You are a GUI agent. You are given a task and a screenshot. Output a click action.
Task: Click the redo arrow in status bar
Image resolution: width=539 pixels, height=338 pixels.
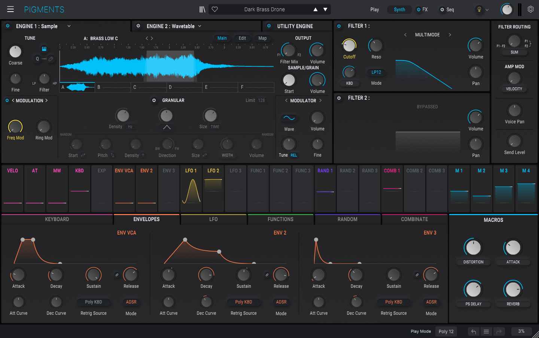(499, 331)
